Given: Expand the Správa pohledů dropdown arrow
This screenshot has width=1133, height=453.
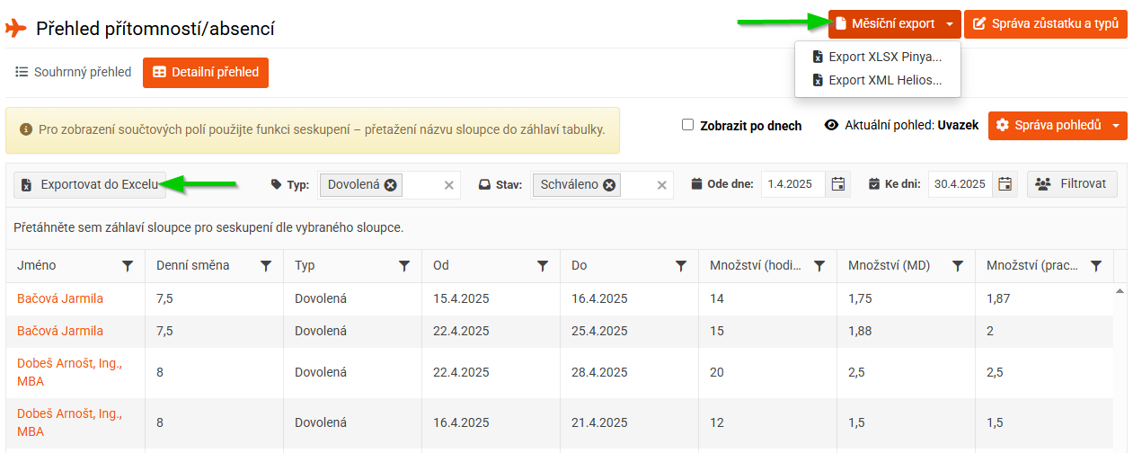Looking at the screenshot, I should coord(1117,126).
